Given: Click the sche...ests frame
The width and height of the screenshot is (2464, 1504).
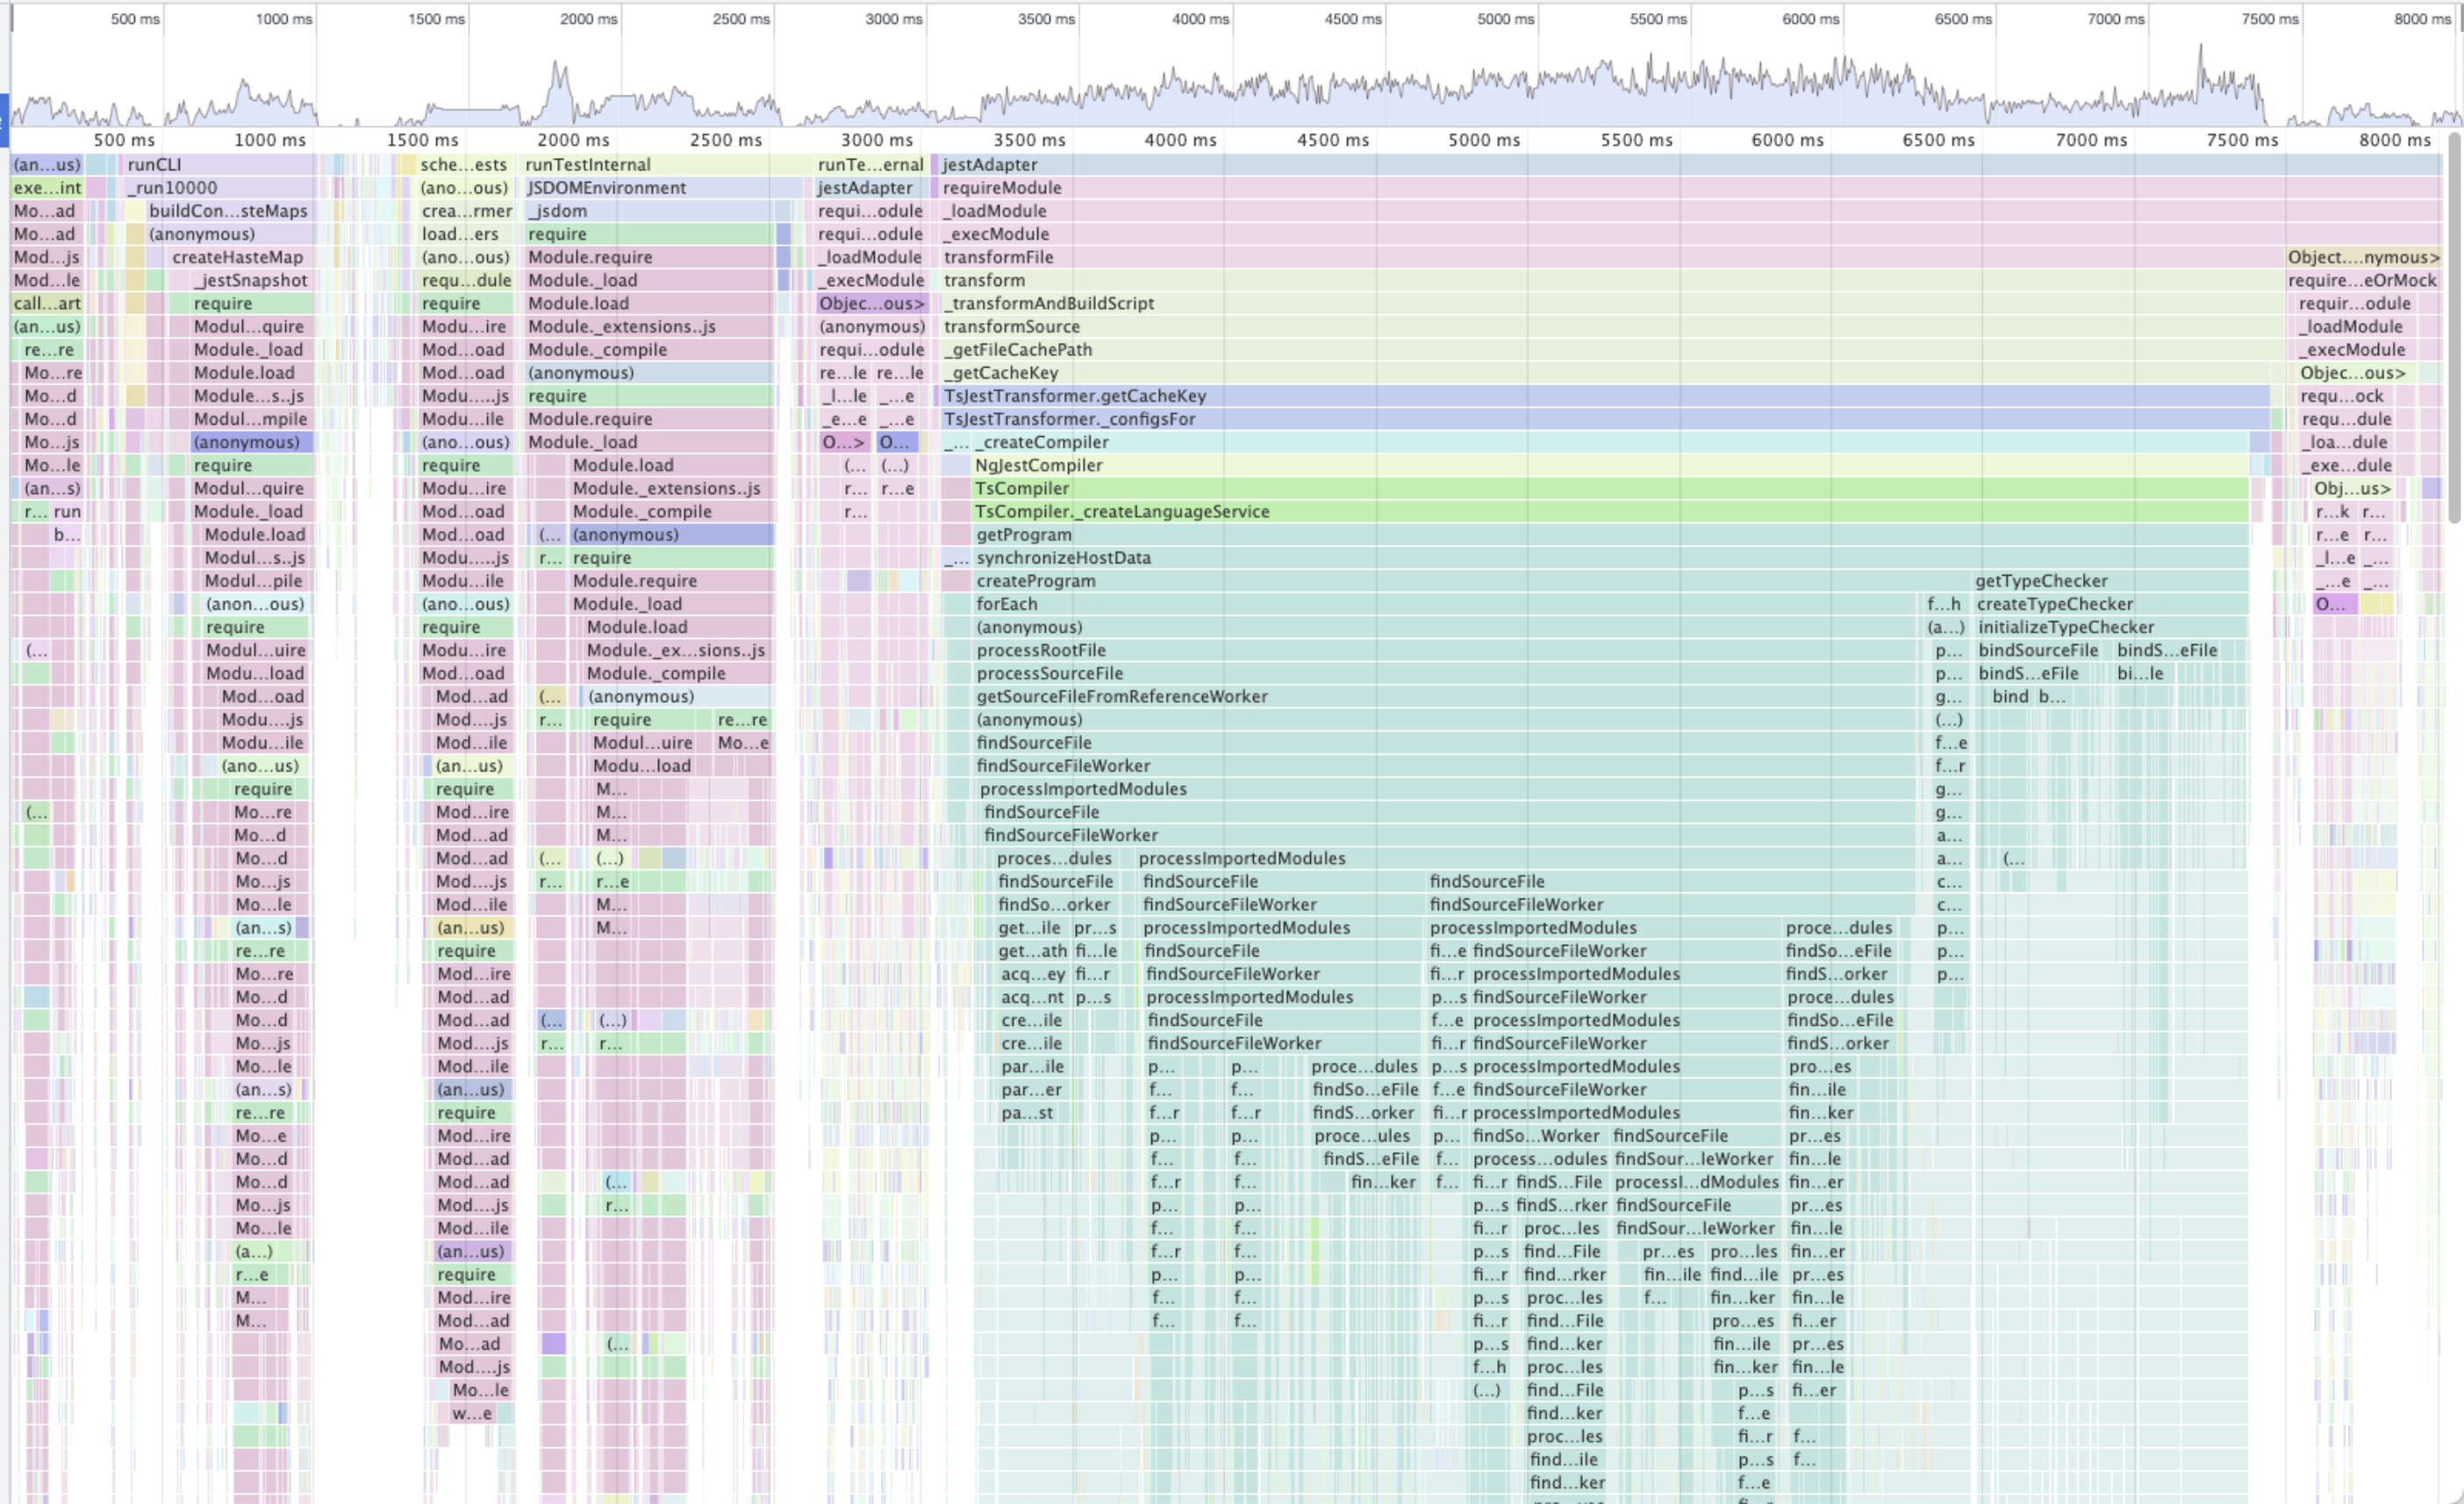Looking at the screenshot, I should [x=464, y=165].
